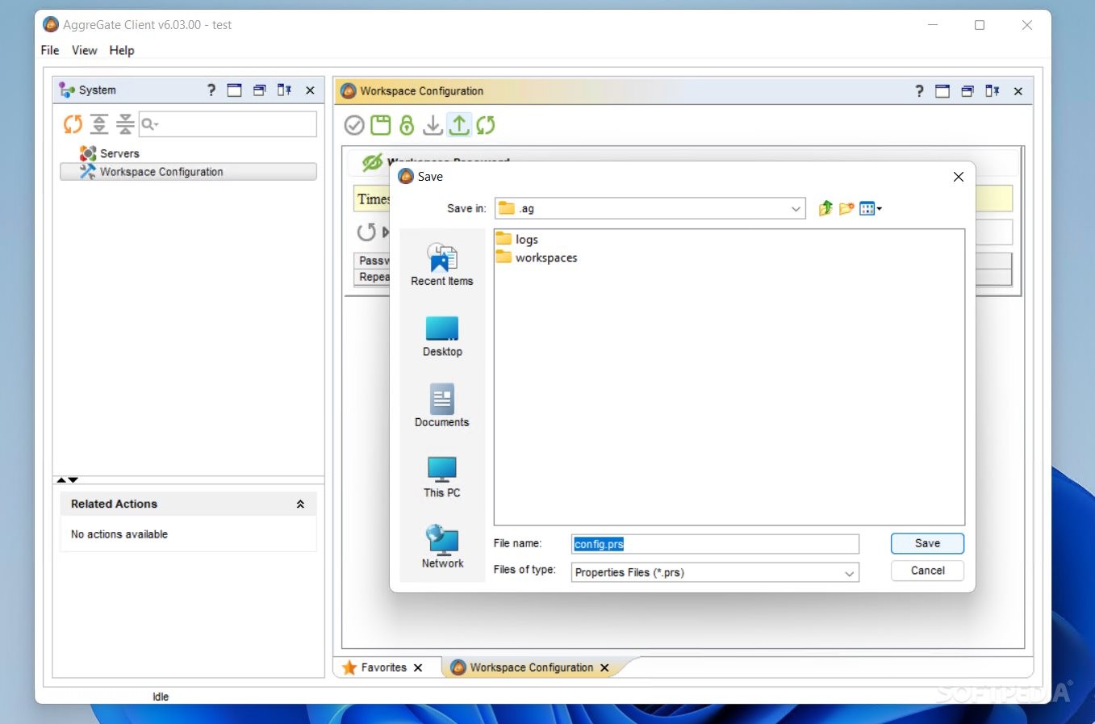
Task: Click the import download-arrow icon
Action: [433, 125]
